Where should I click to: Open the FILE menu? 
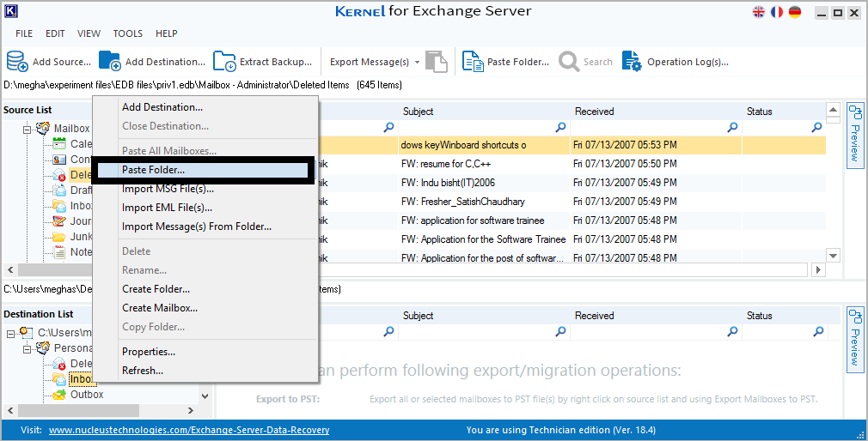[24, 33]
